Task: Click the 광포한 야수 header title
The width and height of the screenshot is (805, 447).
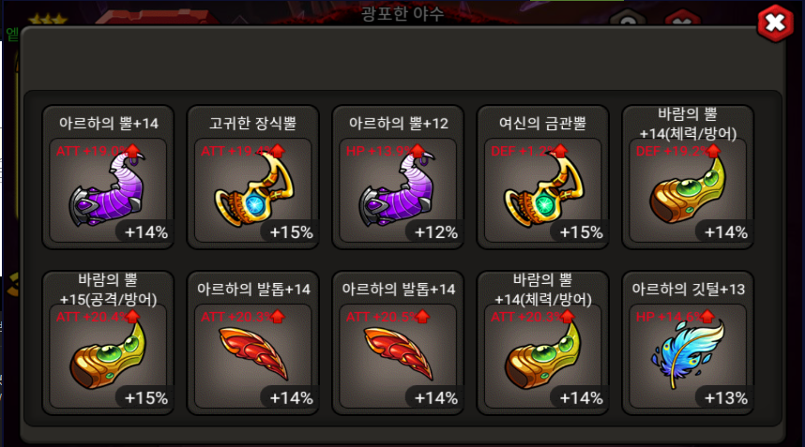Action: [x=402, y=13]
